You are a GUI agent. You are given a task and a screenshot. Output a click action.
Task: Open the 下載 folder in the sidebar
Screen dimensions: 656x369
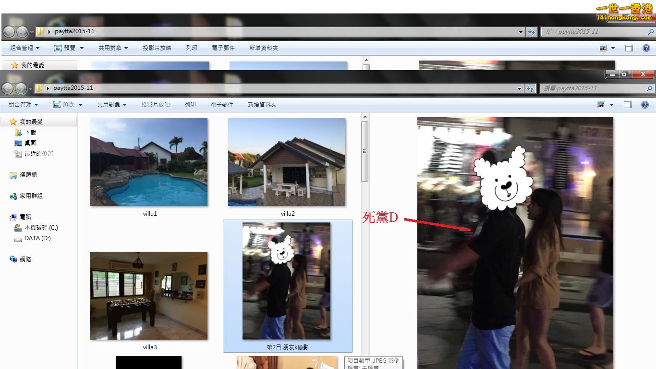point(30,133)
